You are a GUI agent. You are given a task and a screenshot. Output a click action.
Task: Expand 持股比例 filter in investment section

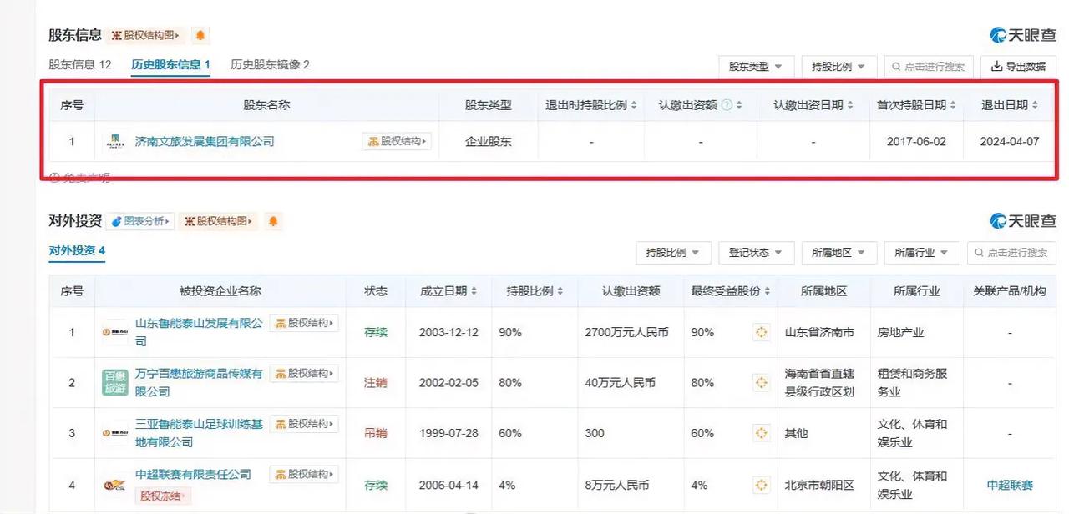tap(673, 252)
